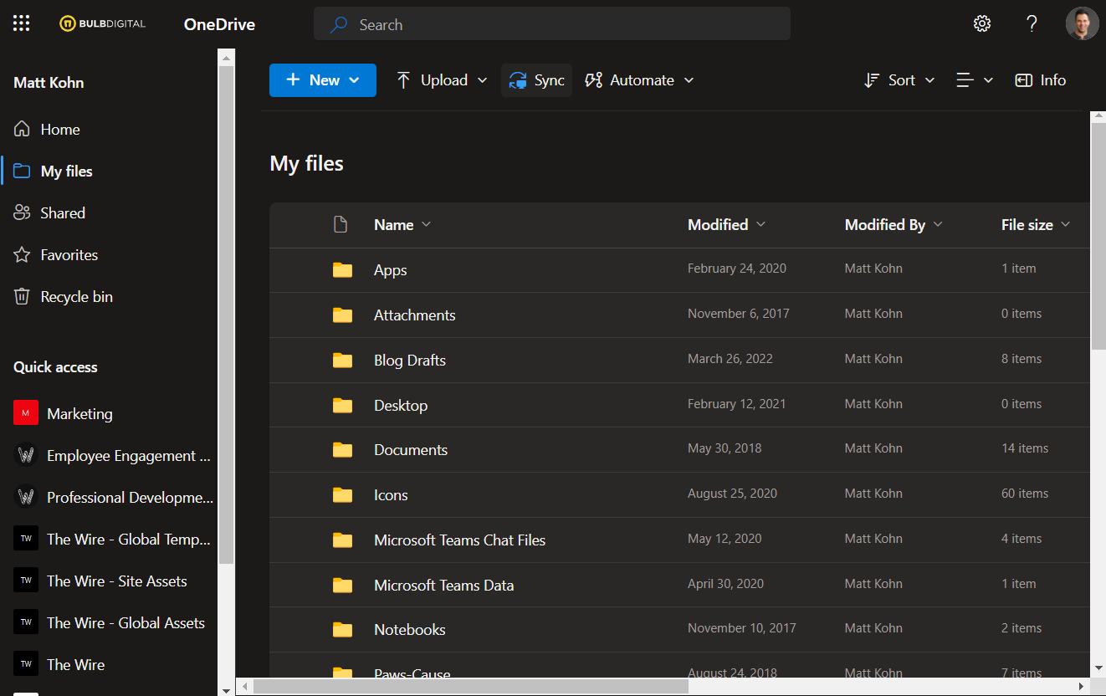This screenshot has height=696, width=1106.
Task: Click in the Search box
Action: pos(552,24)
